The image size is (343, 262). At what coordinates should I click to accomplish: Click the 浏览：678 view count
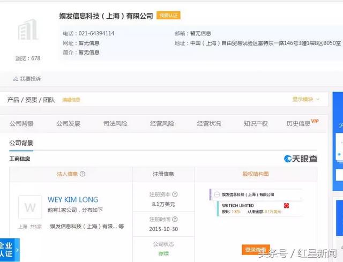pyautogui.click(x=28, y=58)
